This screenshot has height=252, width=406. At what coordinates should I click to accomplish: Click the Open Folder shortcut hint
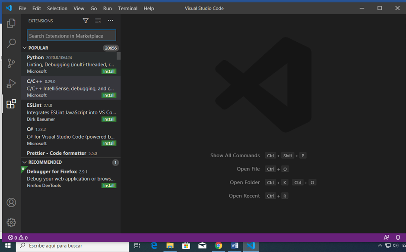pos(273,182)
